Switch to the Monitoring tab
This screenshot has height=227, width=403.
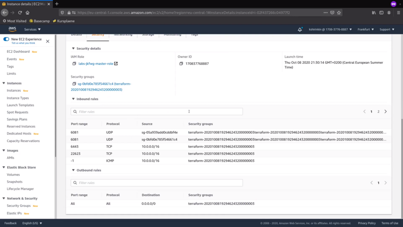pyautogui.click(x=172, y=36)
